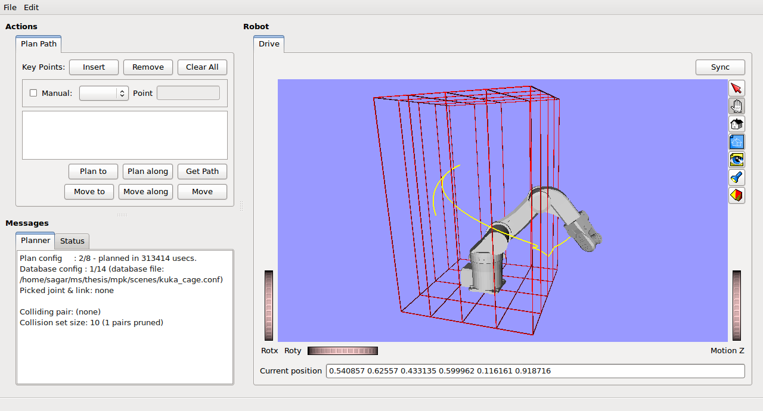The height and width of the screenshot is (411, 763).
Task: Click the Clear All button
Action: tap(202, 67)
